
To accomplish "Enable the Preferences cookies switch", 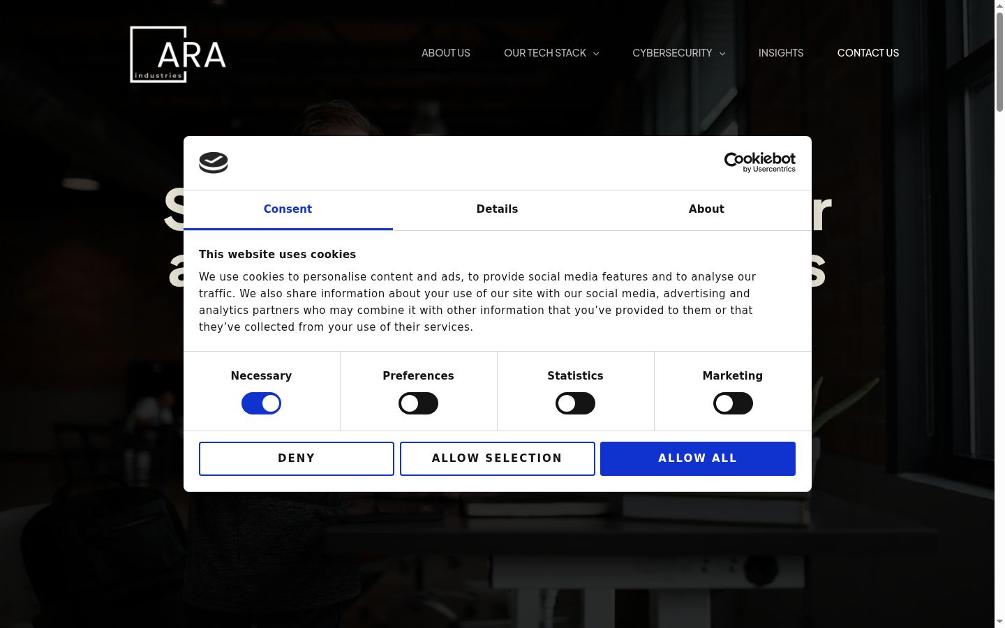I will tap(418, 403).
